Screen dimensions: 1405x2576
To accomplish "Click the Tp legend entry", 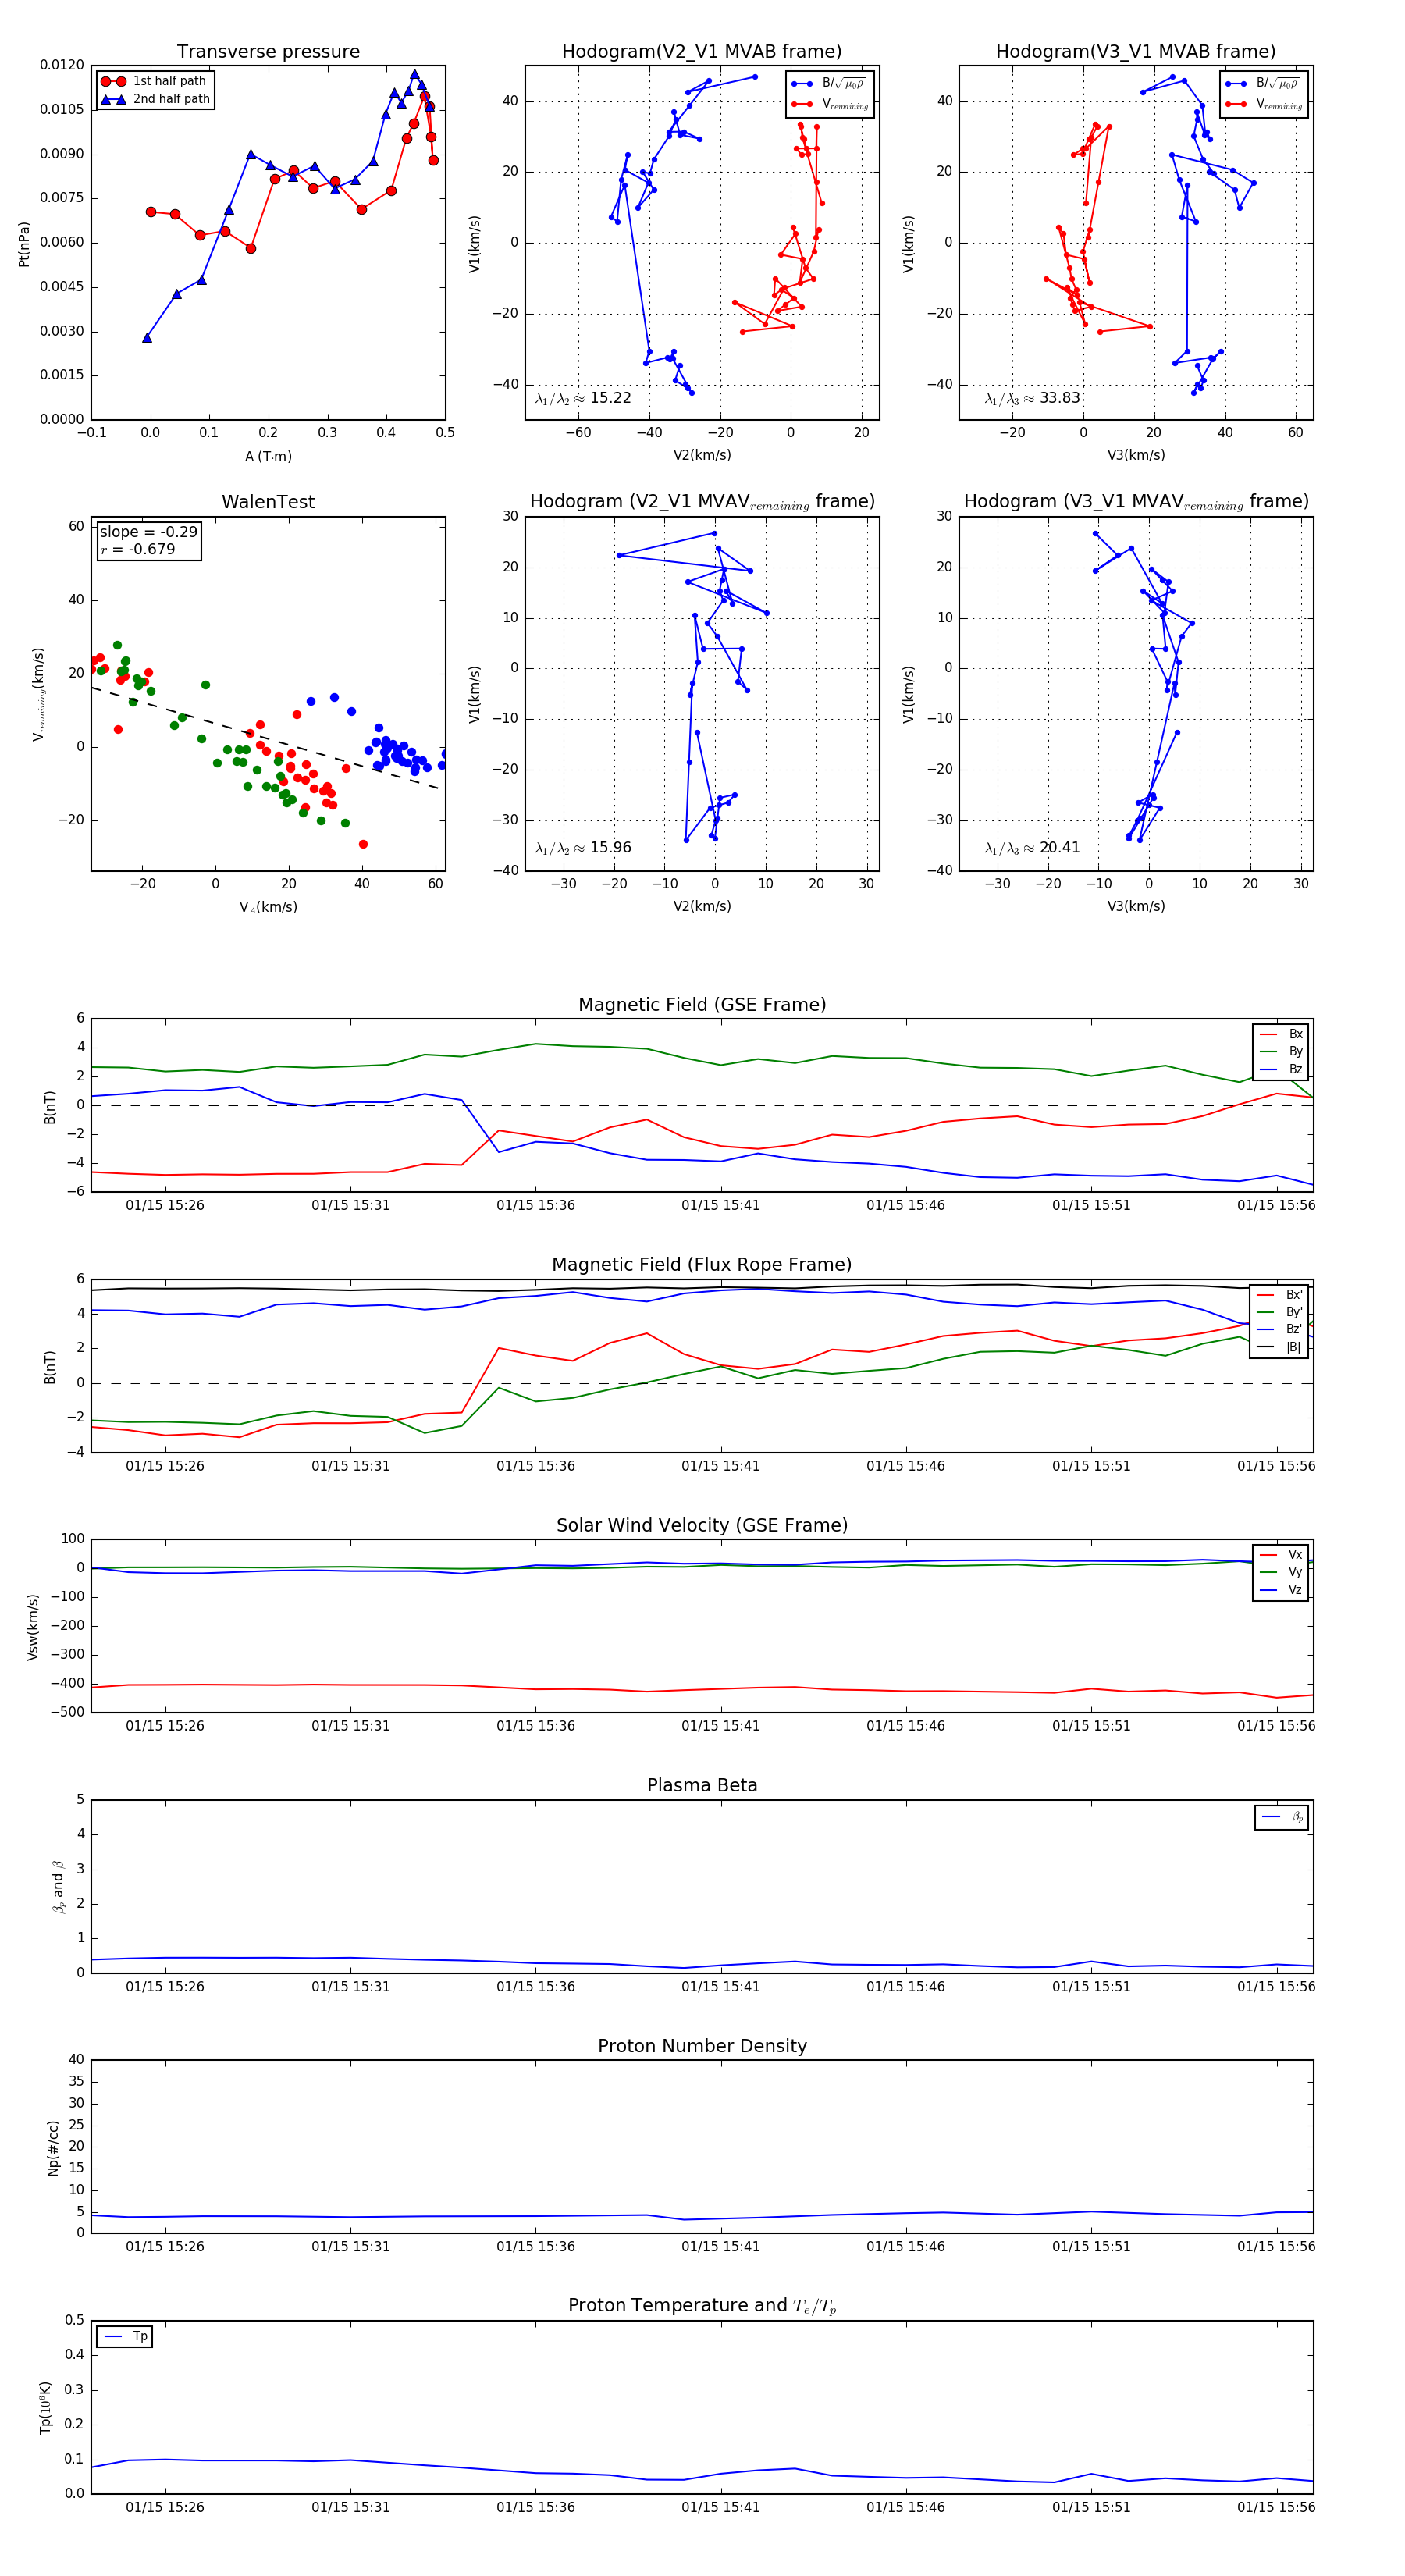I will click(x=125, y=2336).
